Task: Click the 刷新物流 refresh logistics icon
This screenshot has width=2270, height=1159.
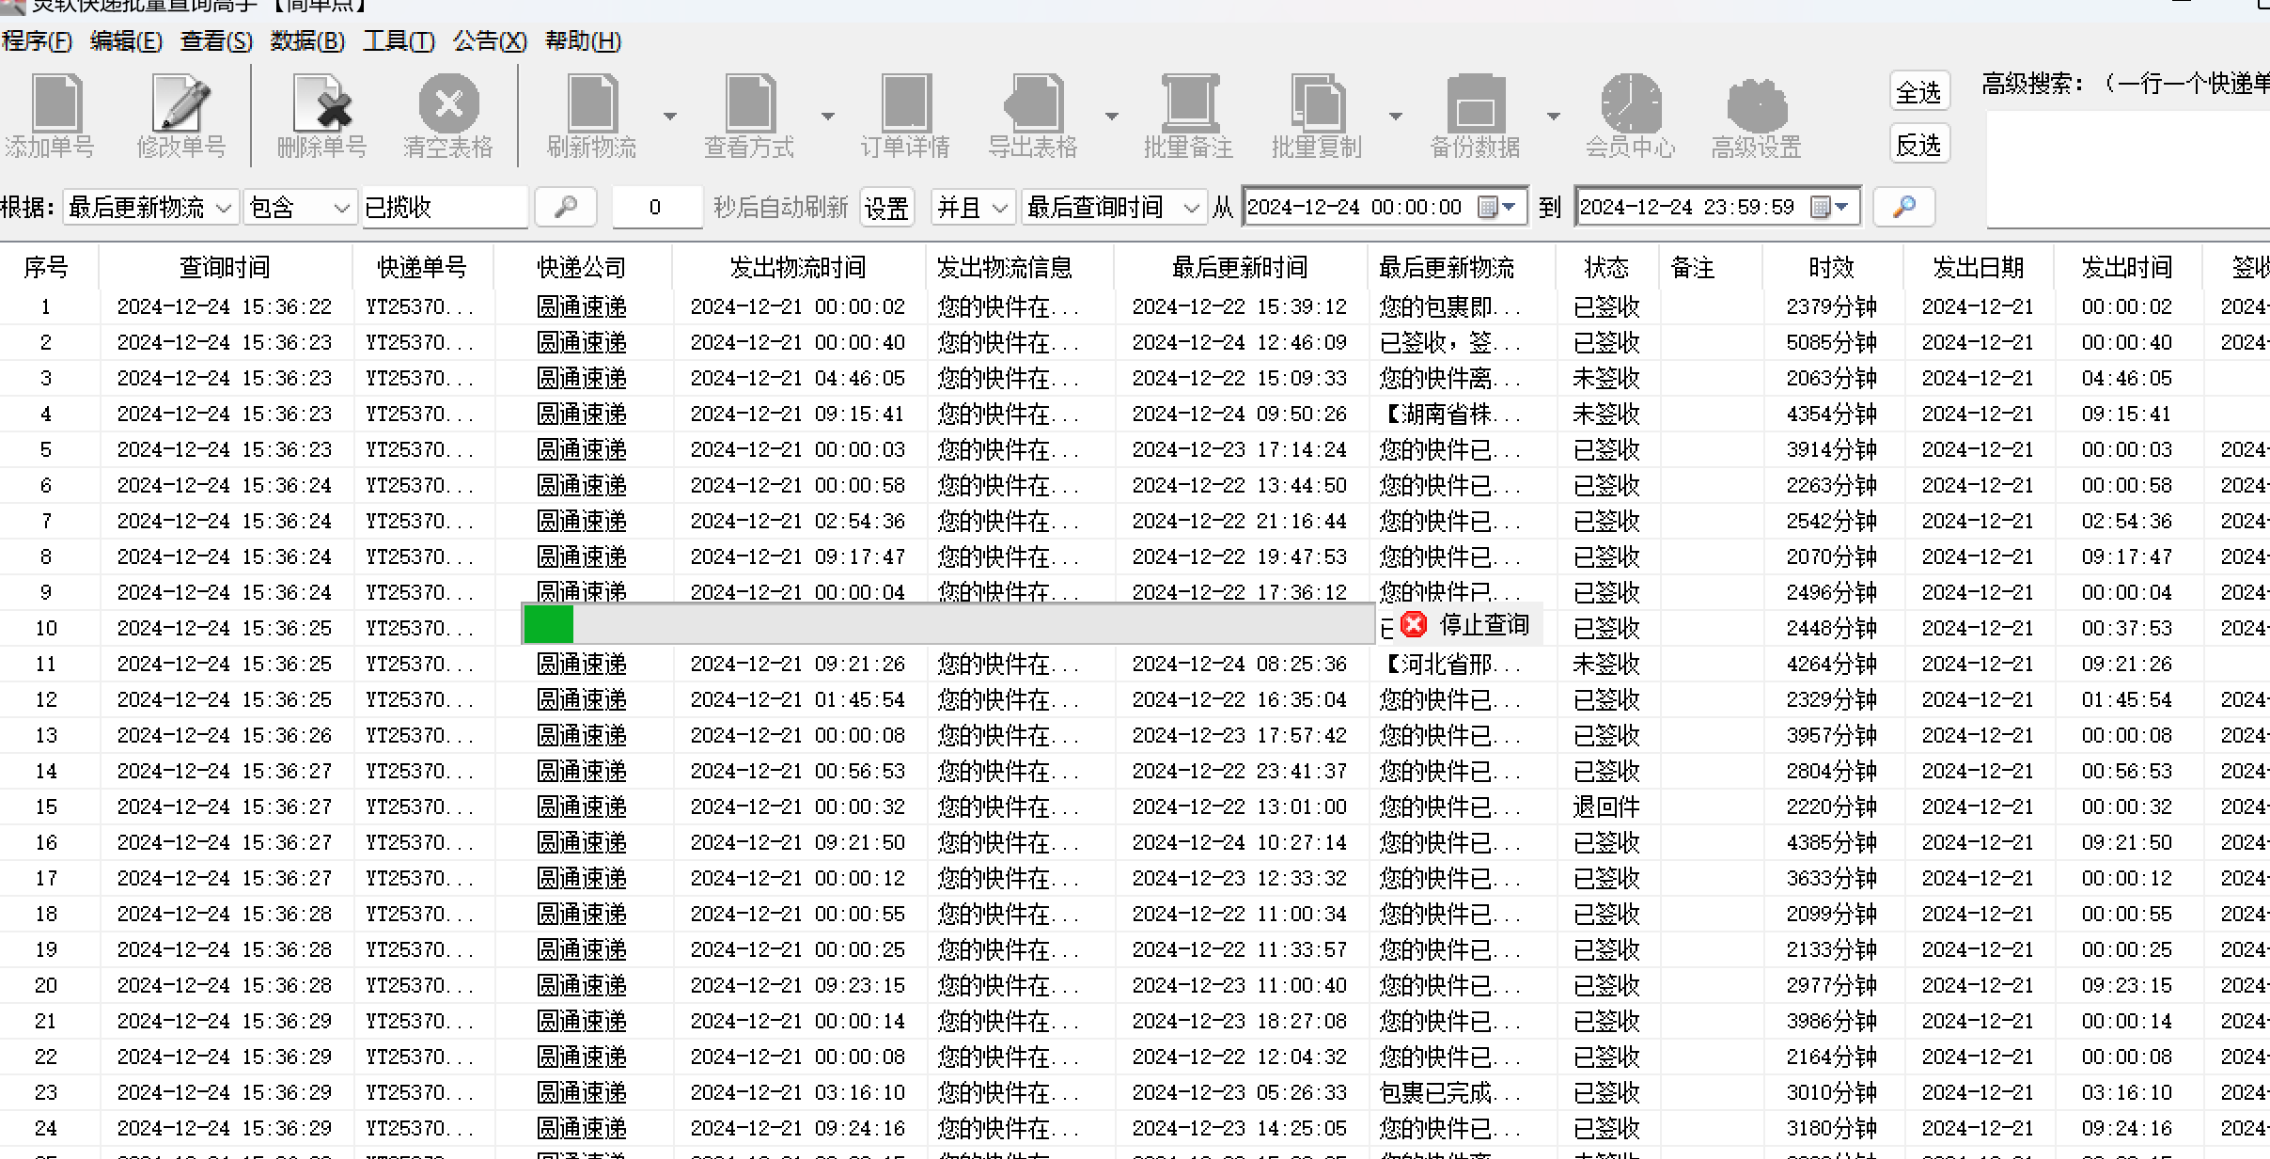Action: click(592, 102)
